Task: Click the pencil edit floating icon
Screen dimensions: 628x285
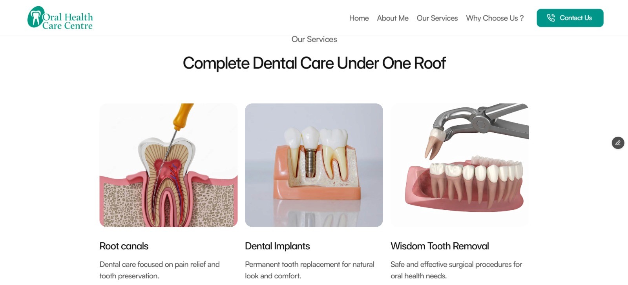Action: (618, 143)
